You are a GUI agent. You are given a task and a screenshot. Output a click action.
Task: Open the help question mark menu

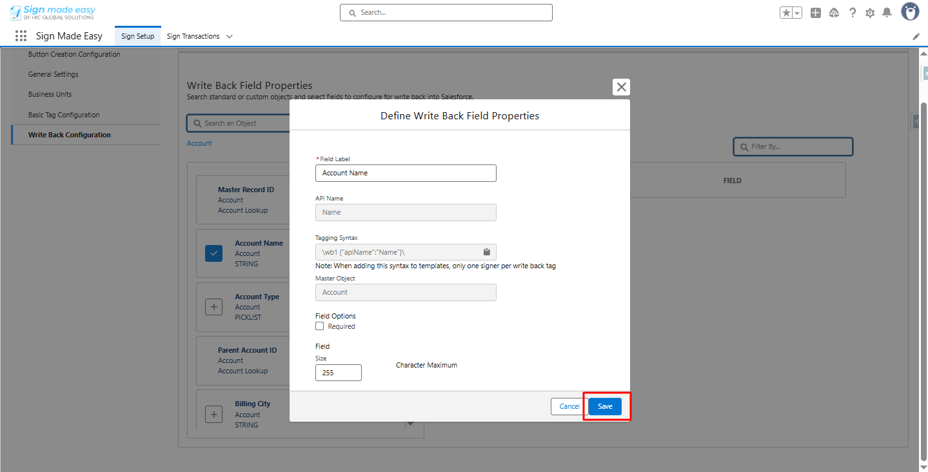(853, 13)
